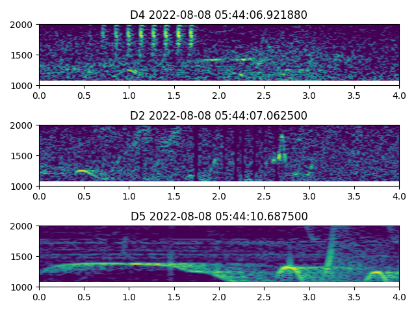Click the 2.0 x-axis tick under D4 plot
This screenshot has width=416, height=312.
pyautogui.click(x=219, y=95)
